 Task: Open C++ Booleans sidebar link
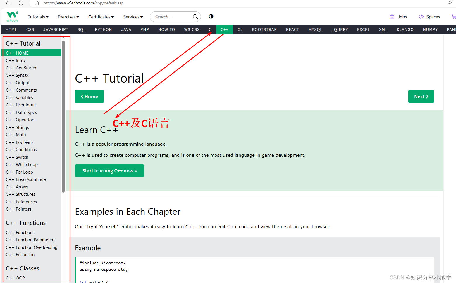pos(31,142)
